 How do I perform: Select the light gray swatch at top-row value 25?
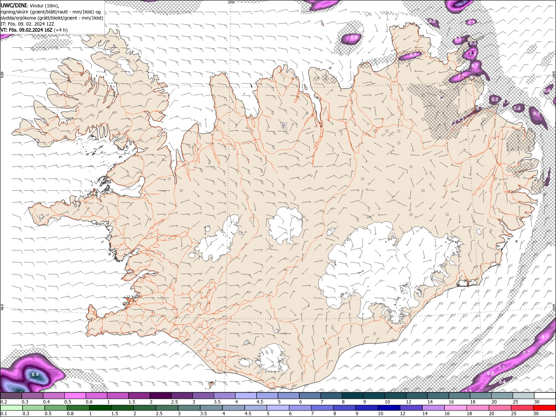tap(523, 396)
